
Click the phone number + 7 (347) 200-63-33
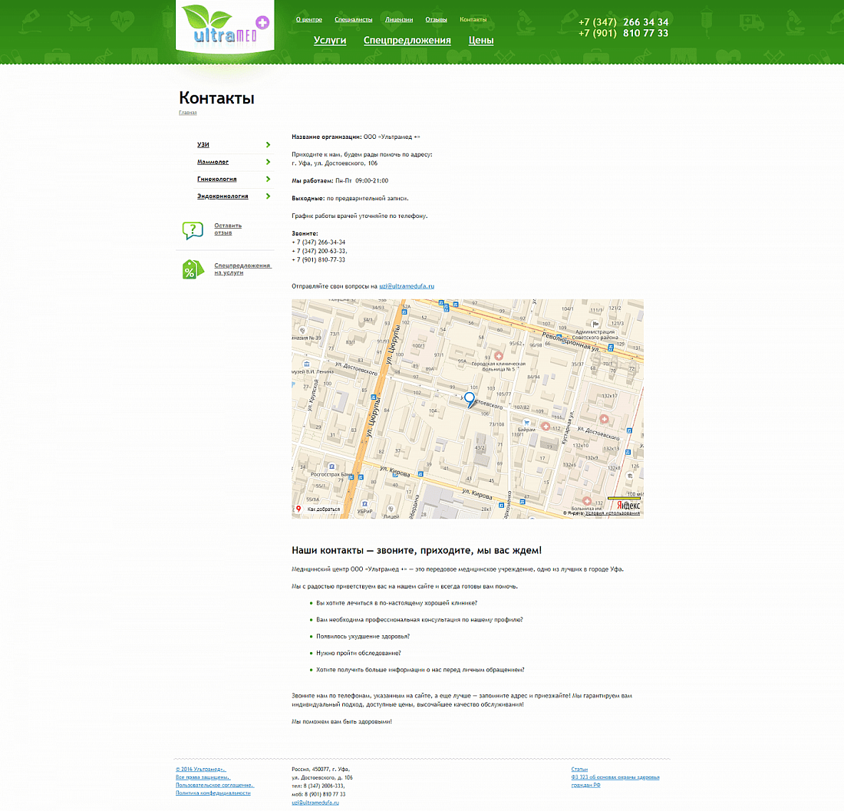(x=319, y=252)
